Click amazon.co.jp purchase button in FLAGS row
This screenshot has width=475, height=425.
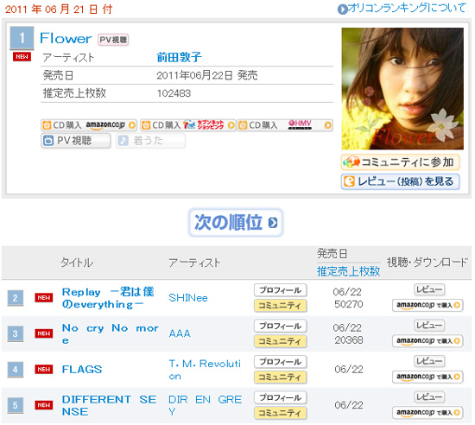[x=427, y=377]
